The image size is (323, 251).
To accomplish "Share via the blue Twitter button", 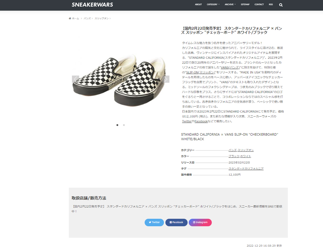I will click(x=154, y=222).
